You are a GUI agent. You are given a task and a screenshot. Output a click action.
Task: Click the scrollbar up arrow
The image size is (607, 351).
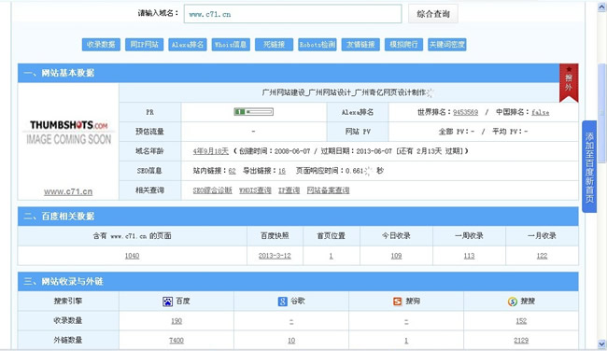(601, 7)
